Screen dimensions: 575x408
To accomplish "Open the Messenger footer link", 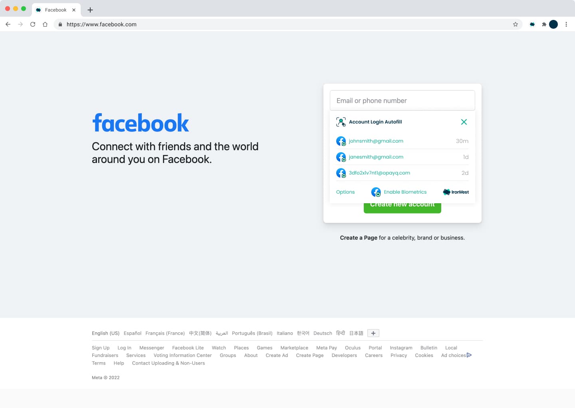I will pos(152,348).
